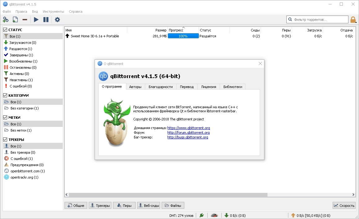Screen dimensions: 359x219
Task: Filter by С ошибкой (0) status
Action: [20, 86]
